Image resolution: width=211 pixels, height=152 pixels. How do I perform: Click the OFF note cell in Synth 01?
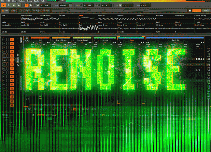198,70
